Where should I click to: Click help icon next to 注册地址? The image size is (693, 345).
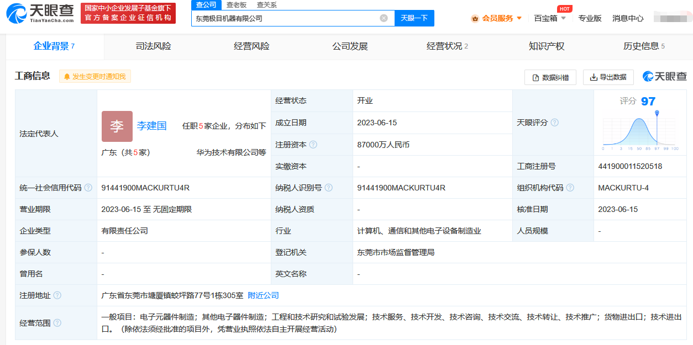57,296
